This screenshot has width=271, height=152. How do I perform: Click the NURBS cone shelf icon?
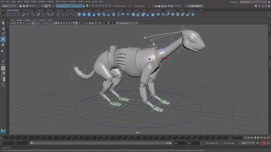coord(94,14)
